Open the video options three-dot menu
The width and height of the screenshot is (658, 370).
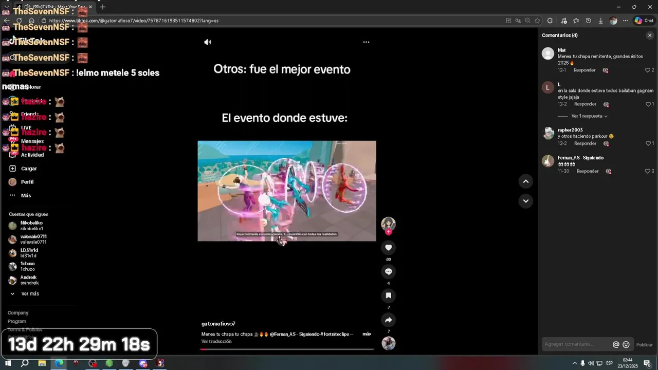tap(366, 42)
